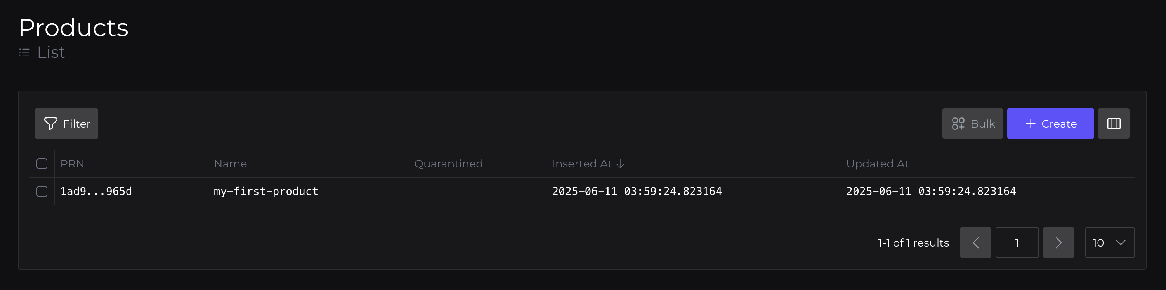
Task: Open the page size dropdown showing 10
Action: pyautogui.click(x=1109, y=242)
